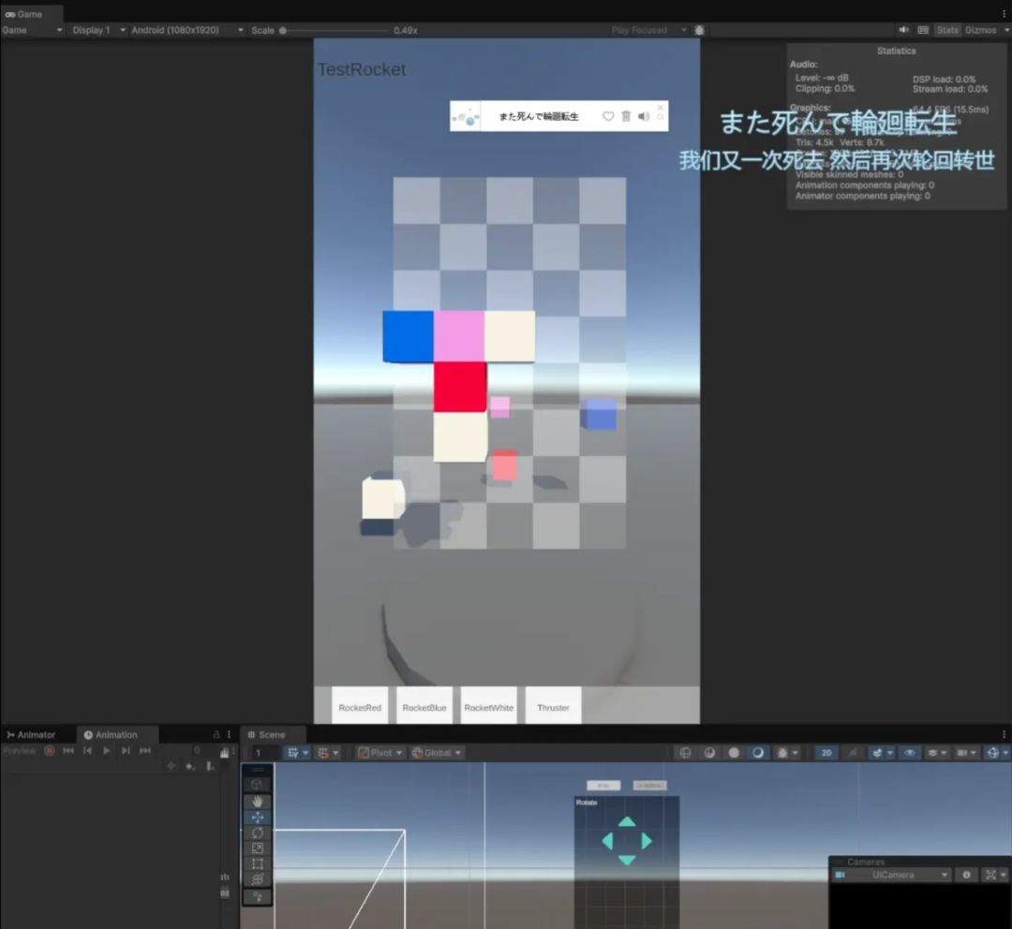
Task: Open the Display 1 dropdown
Action: [x=98, y=30]
